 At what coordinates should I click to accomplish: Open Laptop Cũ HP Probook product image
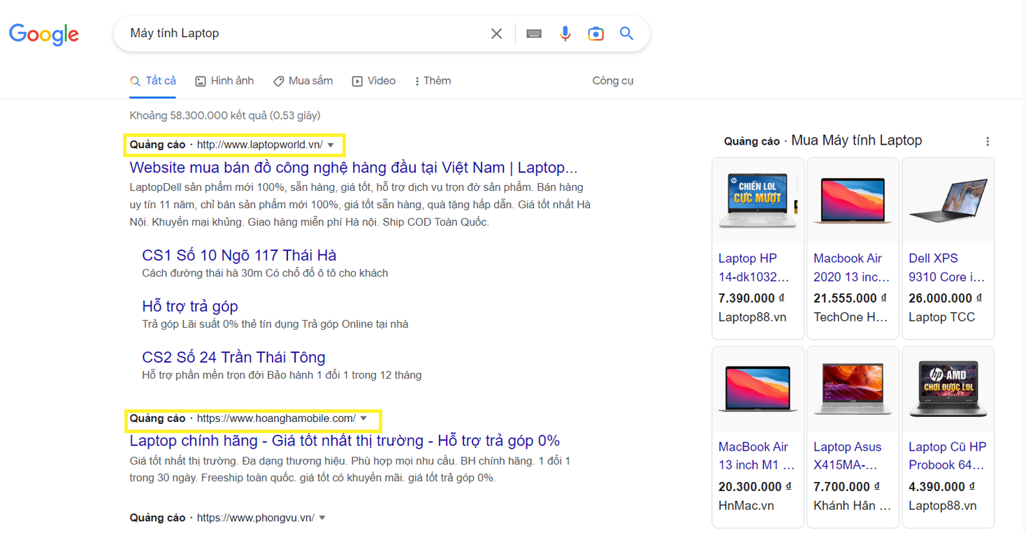(948, 389)
